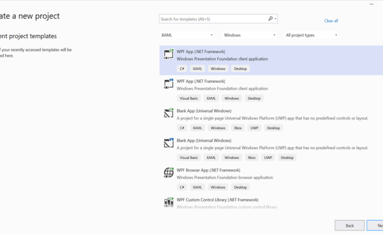Click the Visual Basic tag under WPF App

[x=189, y=98]
